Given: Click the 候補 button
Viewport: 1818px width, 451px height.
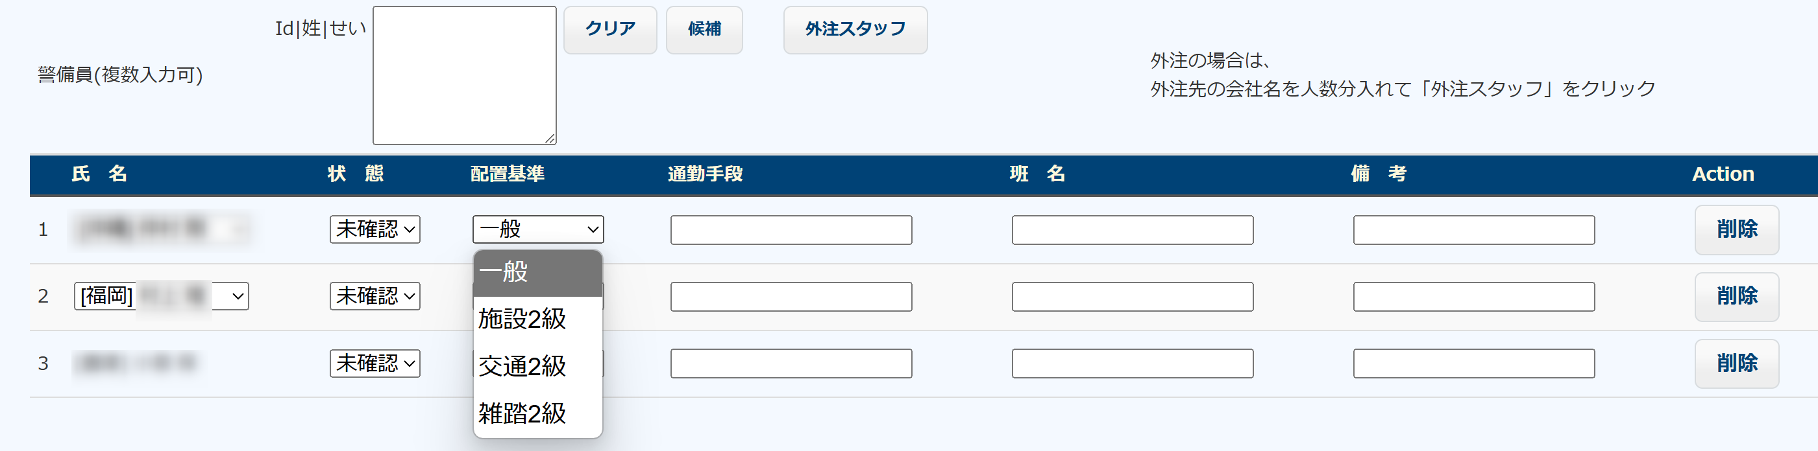Looking at the screenshot, I should (x=704, y=30).
